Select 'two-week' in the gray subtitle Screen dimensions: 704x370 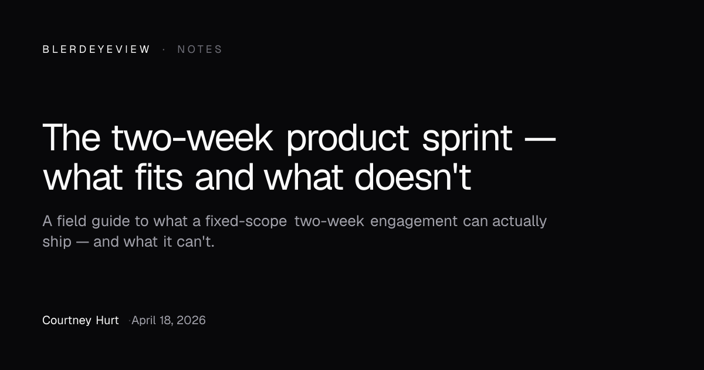[329, 221]
